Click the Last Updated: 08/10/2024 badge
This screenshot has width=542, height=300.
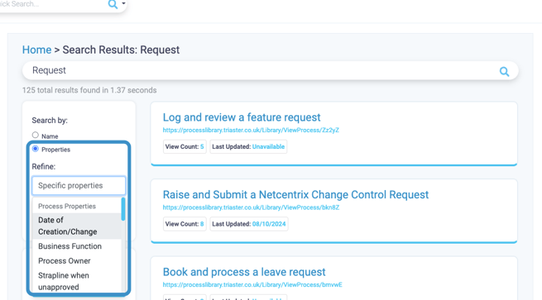(x=249, y=224)
